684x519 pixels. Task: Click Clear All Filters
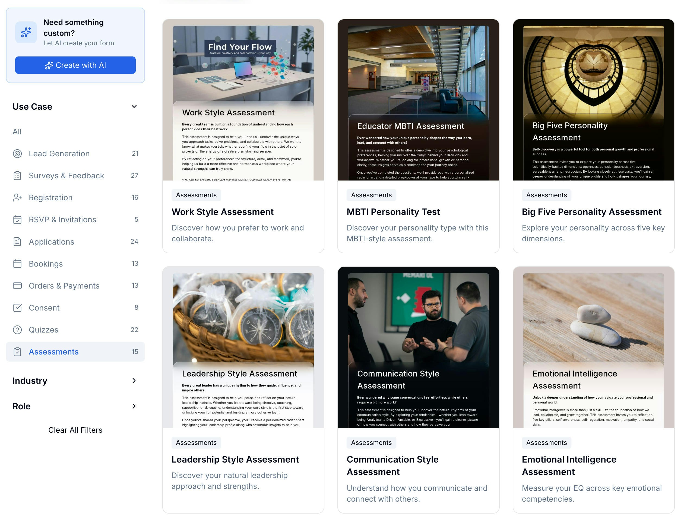point(75,430)
